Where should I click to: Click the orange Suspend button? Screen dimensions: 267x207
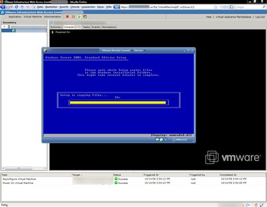(x=73, y=16)
